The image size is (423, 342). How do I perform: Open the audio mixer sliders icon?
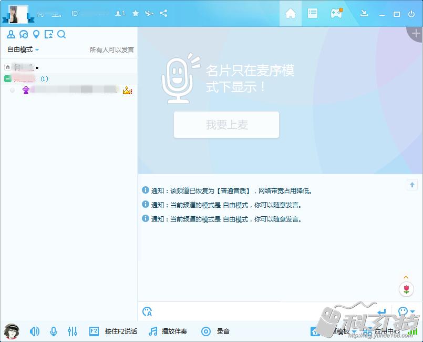click(73, 331)
